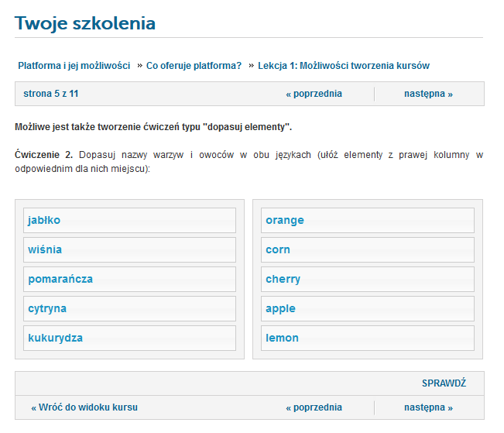Select the 'kukurydza' item
504x433 pixels.
(129, 338)
